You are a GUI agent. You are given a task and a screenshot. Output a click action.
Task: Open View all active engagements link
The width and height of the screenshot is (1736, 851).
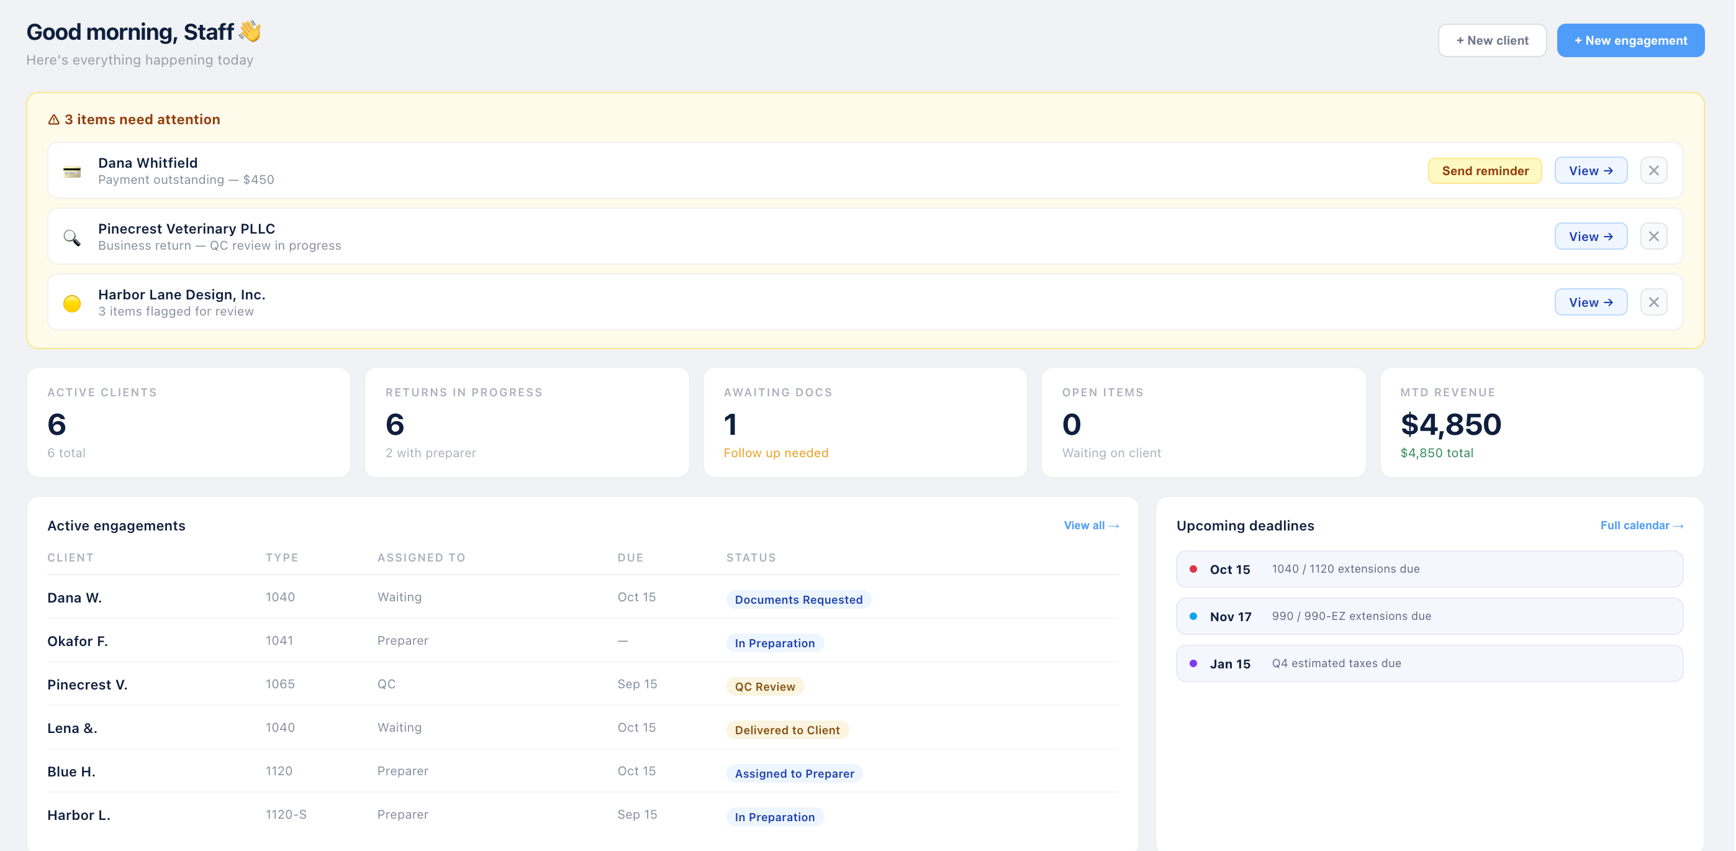tap(1091, 526)
